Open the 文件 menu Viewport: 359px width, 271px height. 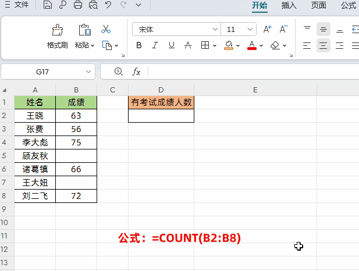coord(17,6)
